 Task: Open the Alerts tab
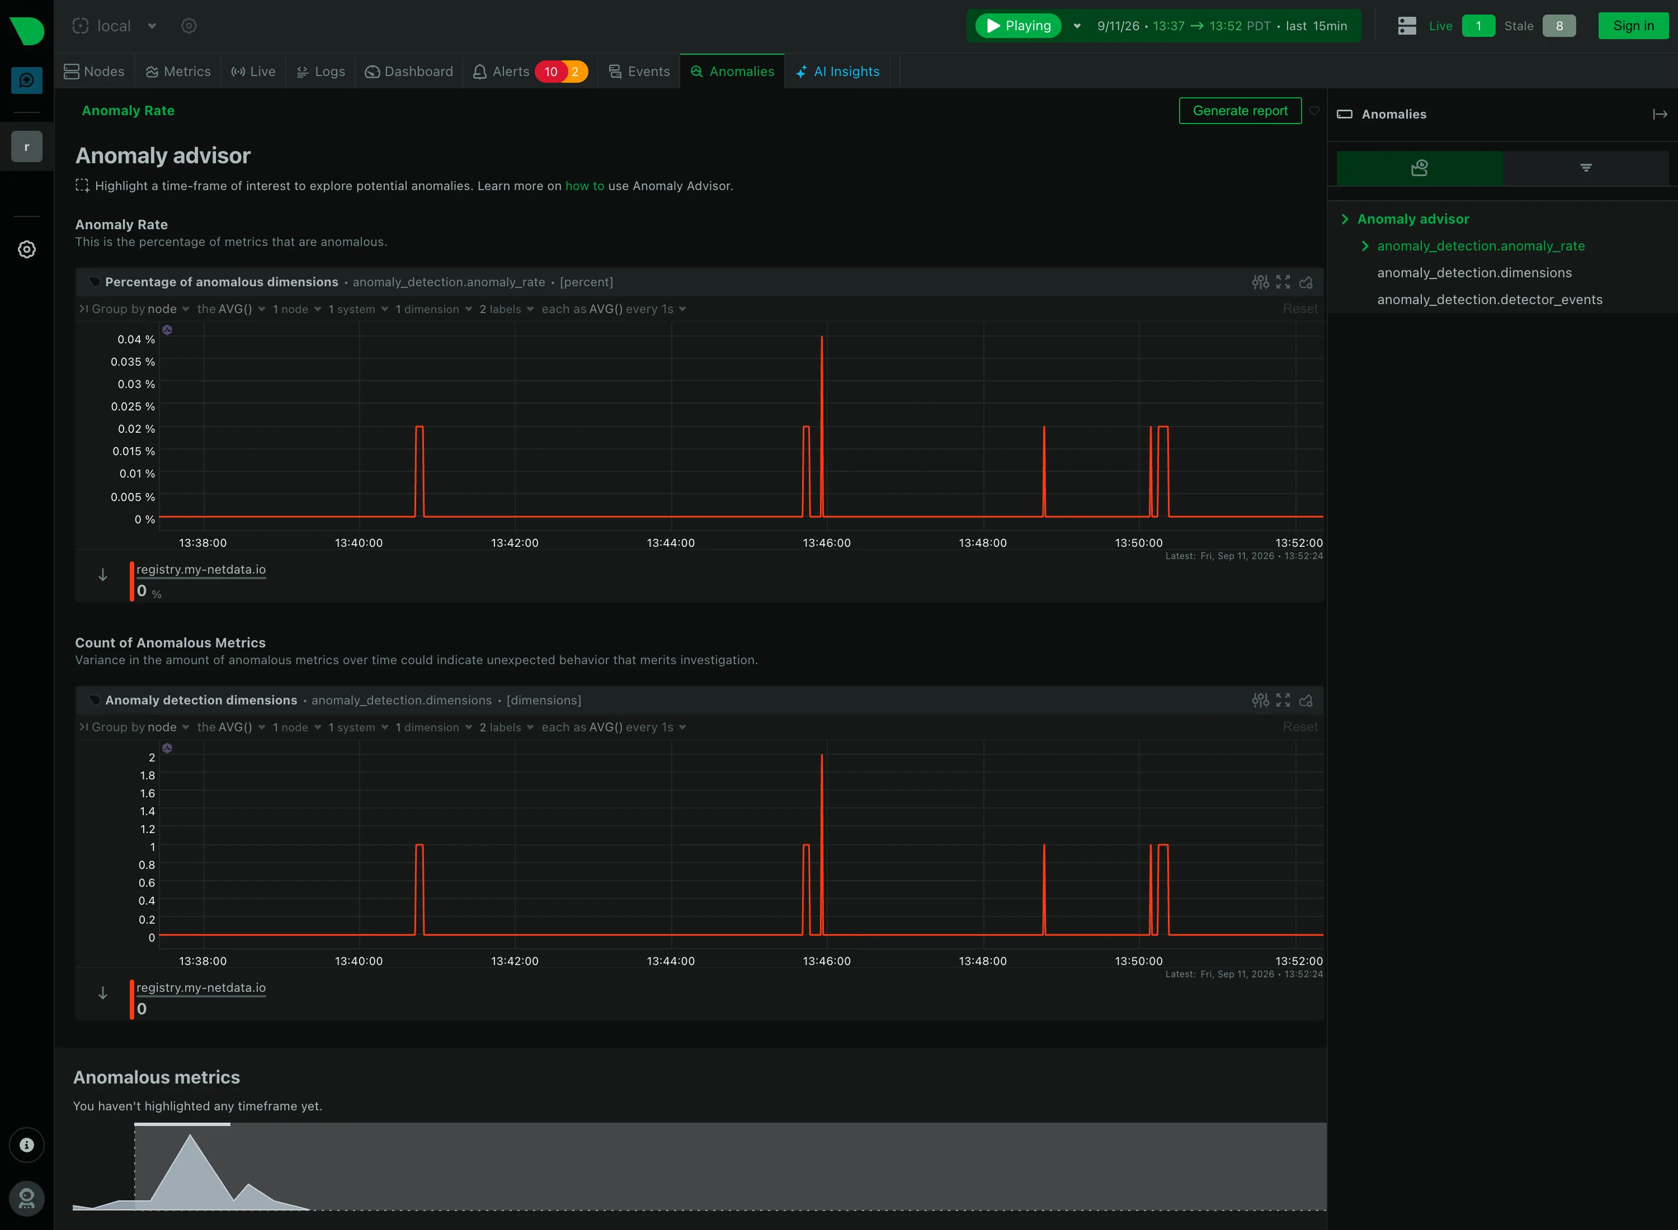(x=530, y=72)
